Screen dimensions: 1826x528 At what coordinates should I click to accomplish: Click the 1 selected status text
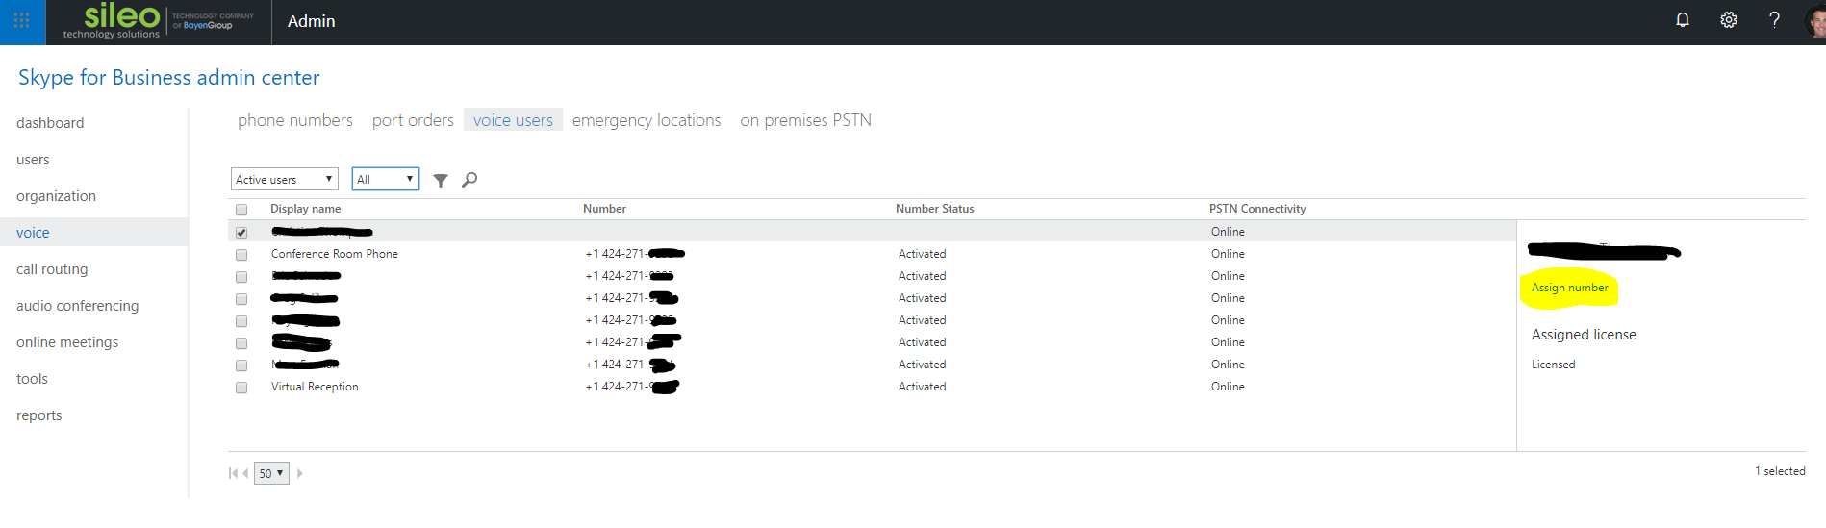point(1780,471)
